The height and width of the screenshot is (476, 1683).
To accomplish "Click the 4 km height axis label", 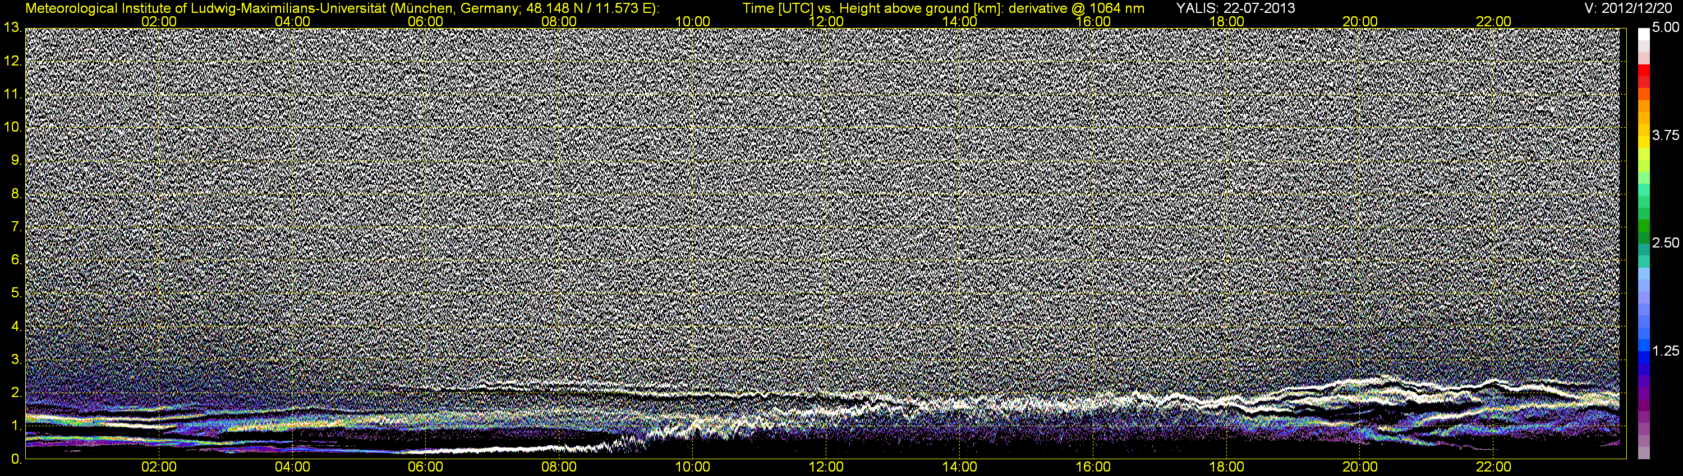I will [16, 326].
